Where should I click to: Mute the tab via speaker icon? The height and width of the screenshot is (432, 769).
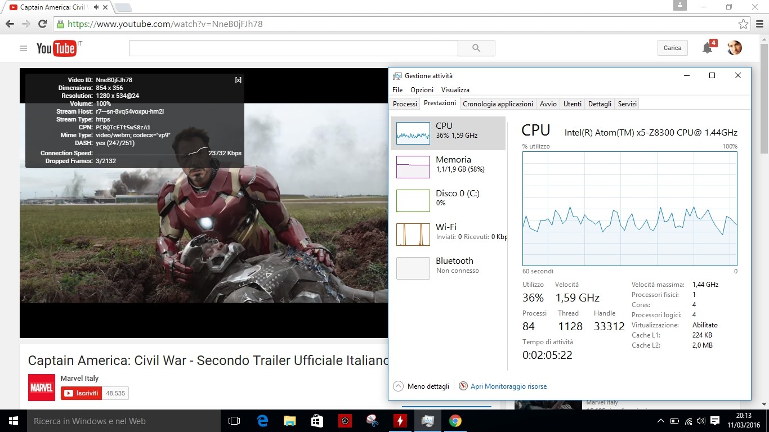coord(97,7)
